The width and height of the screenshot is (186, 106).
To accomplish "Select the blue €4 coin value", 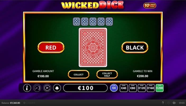I will point(114,88).
